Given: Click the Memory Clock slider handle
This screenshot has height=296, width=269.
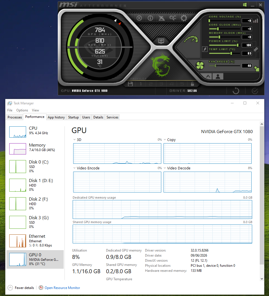Looking at the screenshot, I should point(219,37).
